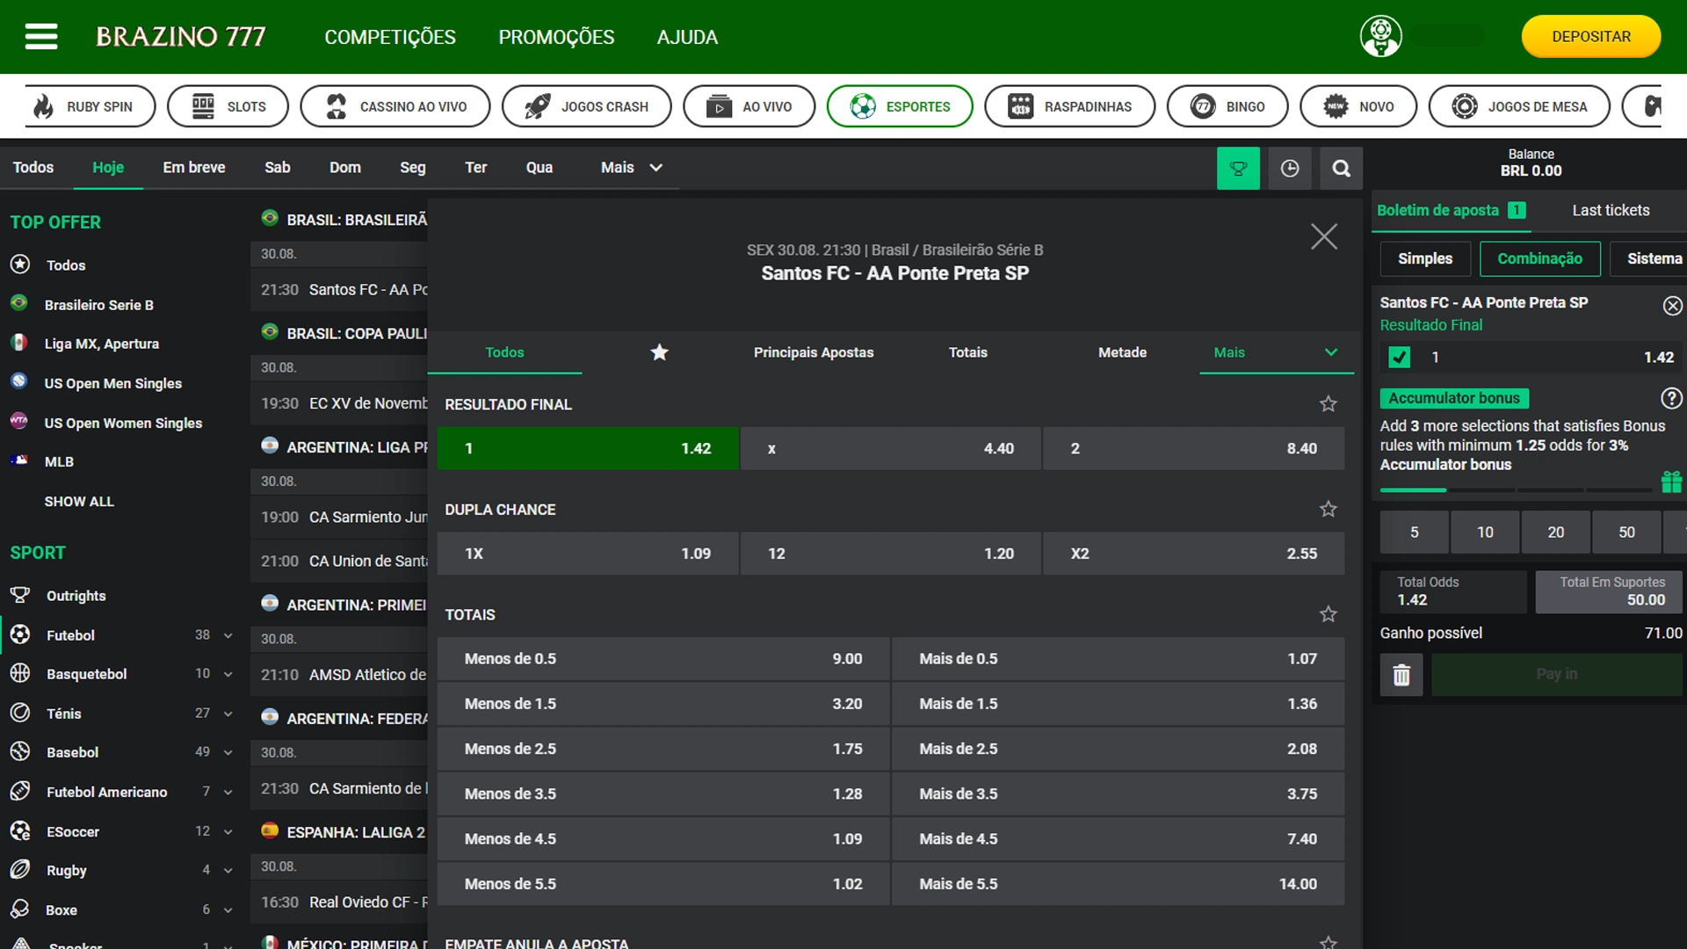Select the Slots category icon

pyautogui.click(x=204, y=106)
